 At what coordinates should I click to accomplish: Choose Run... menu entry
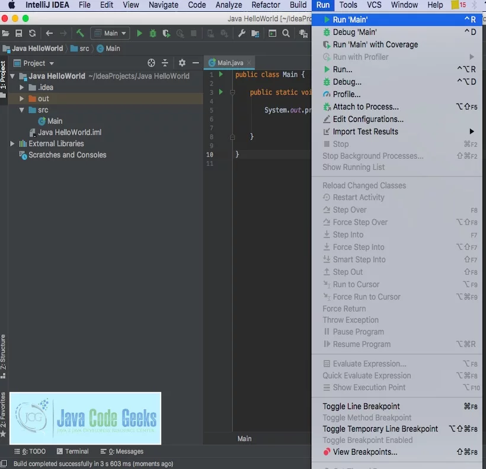pyautogui.click(x=397, y=69)
